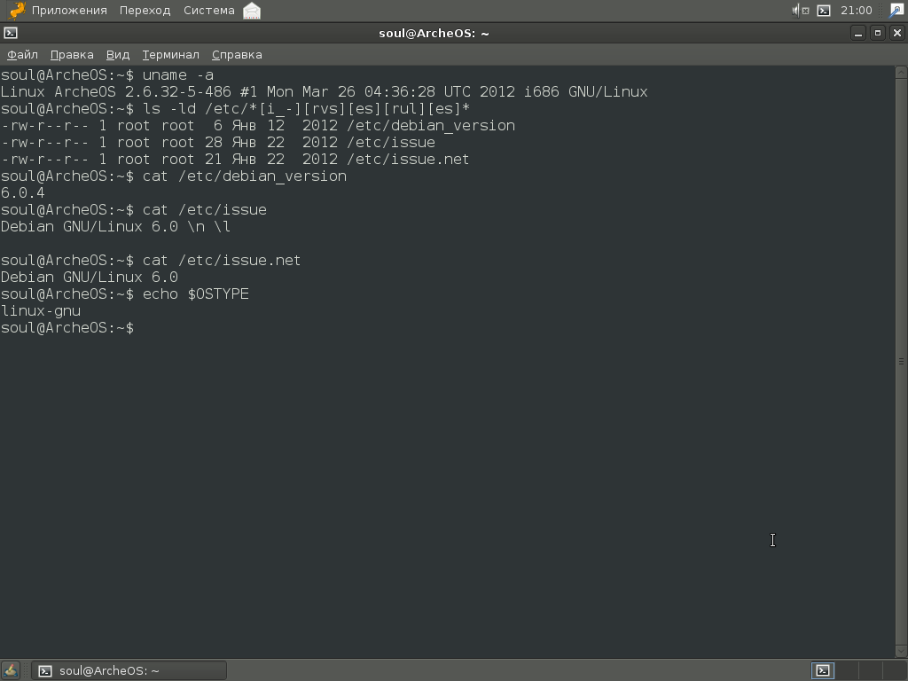Click the 'linux-gnu' output line

click(41, 311)
